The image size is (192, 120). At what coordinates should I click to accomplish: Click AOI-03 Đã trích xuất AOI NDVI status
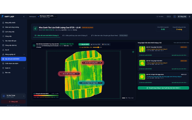click(146, 82)
